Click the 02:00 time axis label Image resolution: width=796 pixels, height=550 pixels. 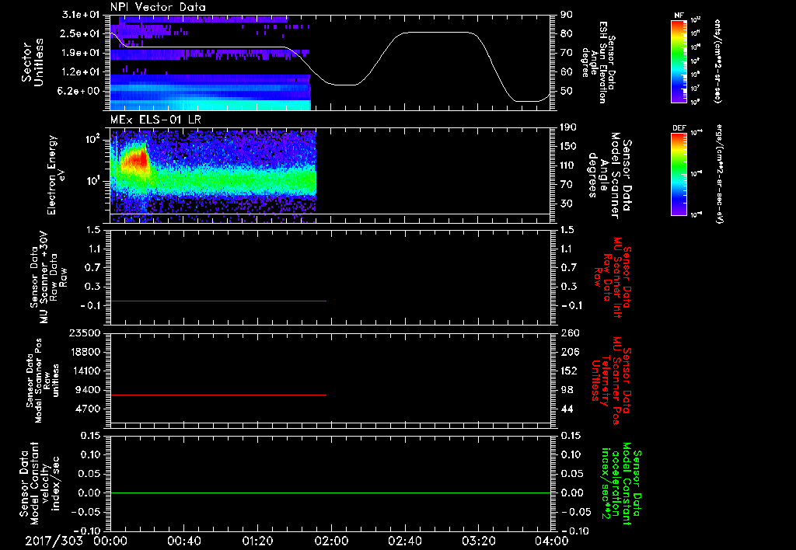pyautogui.click(x=331, y=541)
